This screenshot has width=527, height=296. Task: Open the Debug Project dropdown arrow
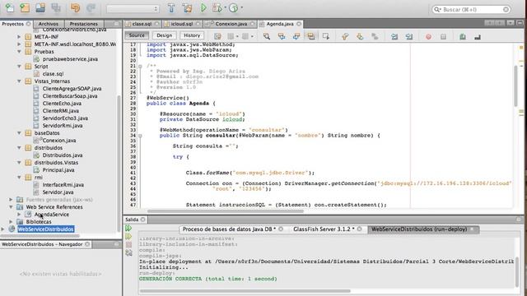pyautogui.click(x=225, y=7)
